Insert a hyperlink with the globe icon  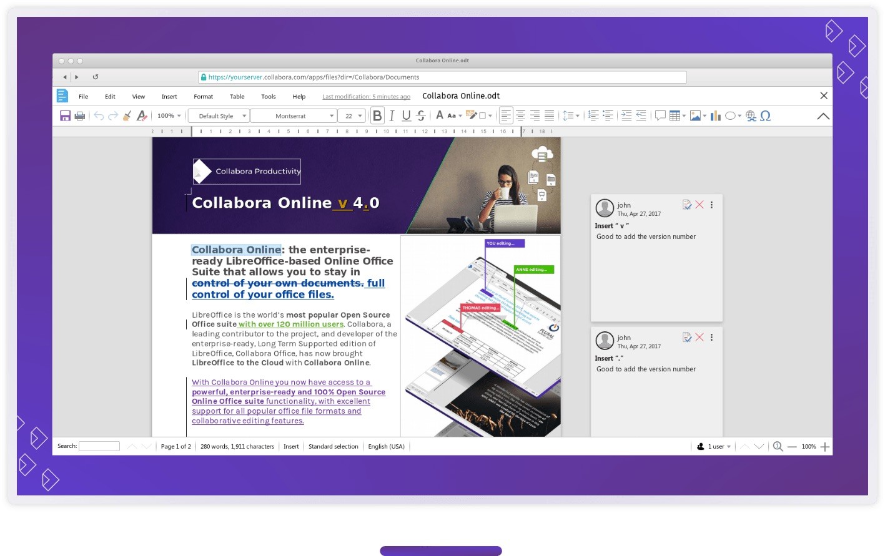click(751, 115)
